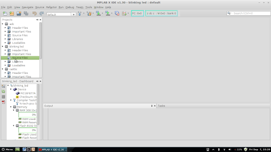Click the Flash usage 0% progress bar
The width and height of the screenshot is (271, 152).
(x=28, y=130)
